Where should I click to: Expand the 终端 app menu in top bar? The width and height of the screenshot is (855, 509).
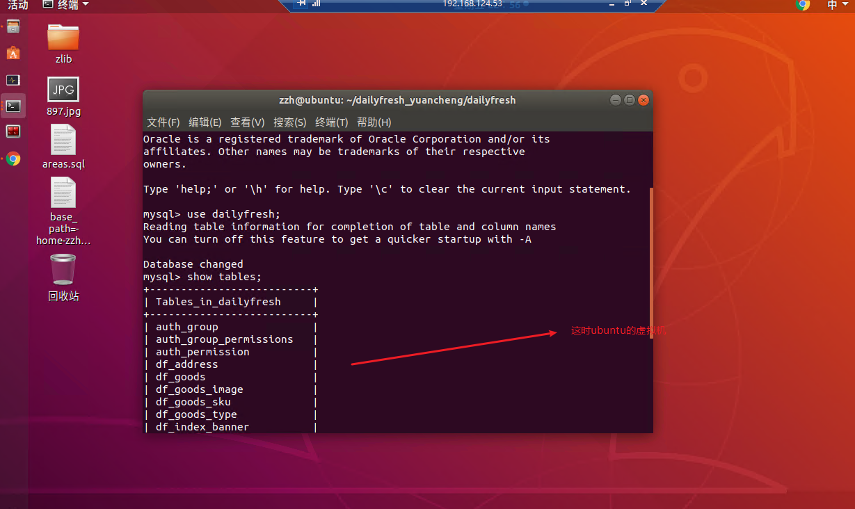66,5
